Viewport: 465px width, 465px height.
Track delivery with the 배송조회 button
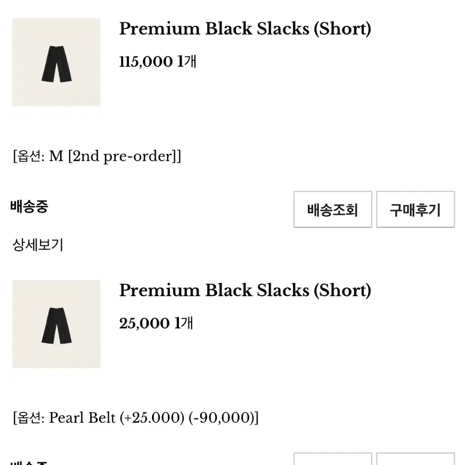[x=333, y=209]
